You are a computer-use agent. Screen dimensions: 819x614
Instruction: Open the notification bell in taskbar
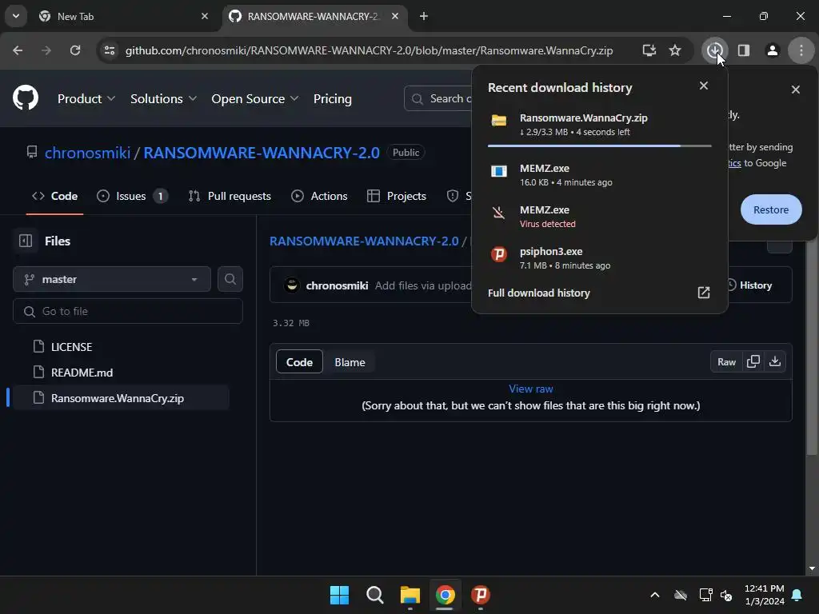click(797, 595)
